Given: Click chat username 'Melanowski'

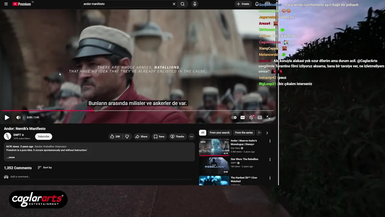Looking at the screenshot, I should coord(268,55).
